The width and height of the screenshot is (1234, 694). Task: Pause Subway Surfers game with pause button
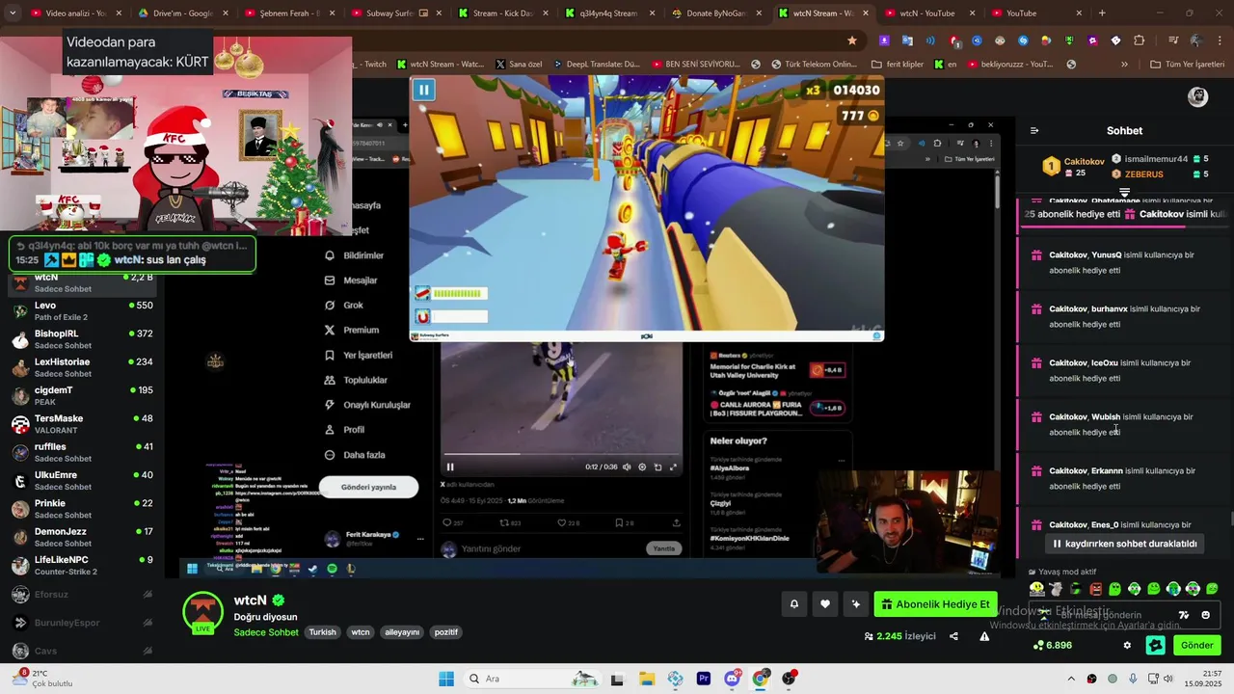[x=423, y=91]
